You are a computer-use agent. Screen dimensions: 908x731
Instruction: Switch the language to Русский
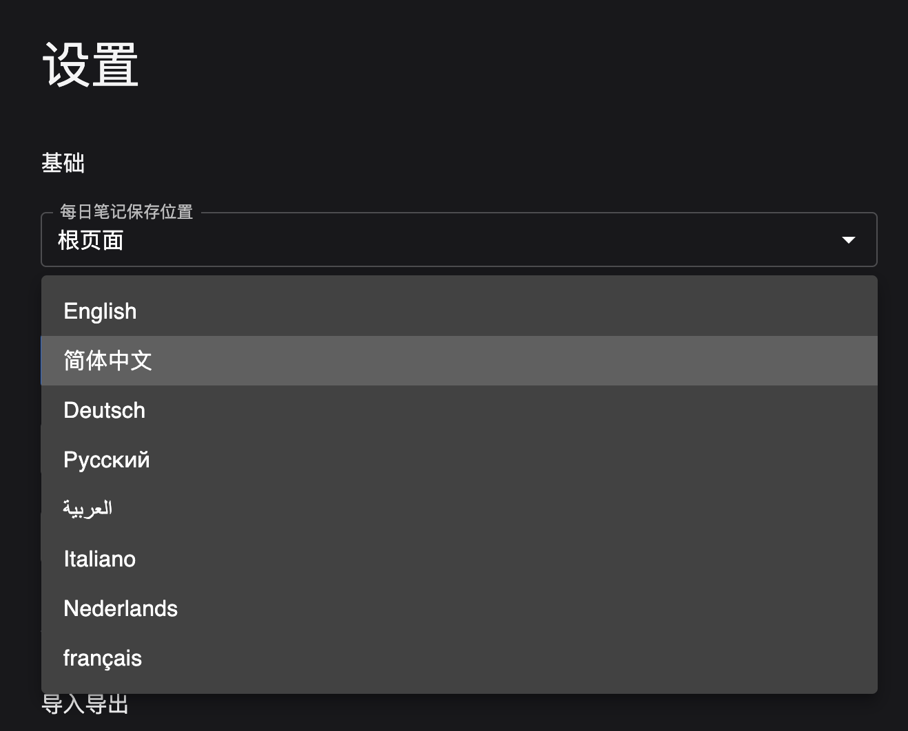(x=106, y=459)
